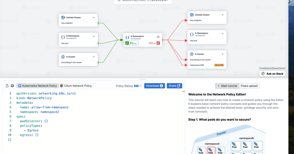Select ingress 'Everything in the cluster' row
Screen dimensions: 294x154
78,62
